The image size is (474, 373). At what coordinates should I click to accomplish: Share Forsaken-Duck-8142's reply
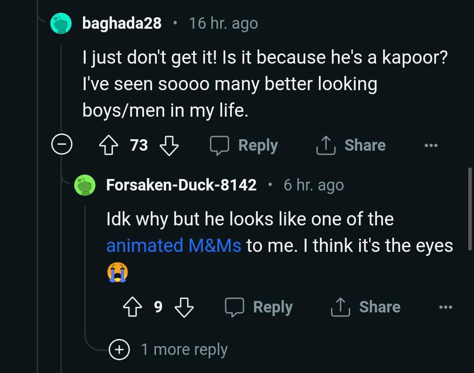[366, 307]
